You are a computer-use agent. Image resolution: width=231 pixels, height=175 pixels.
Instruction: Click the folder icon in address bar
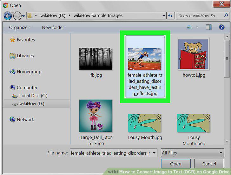coord(30,16)
